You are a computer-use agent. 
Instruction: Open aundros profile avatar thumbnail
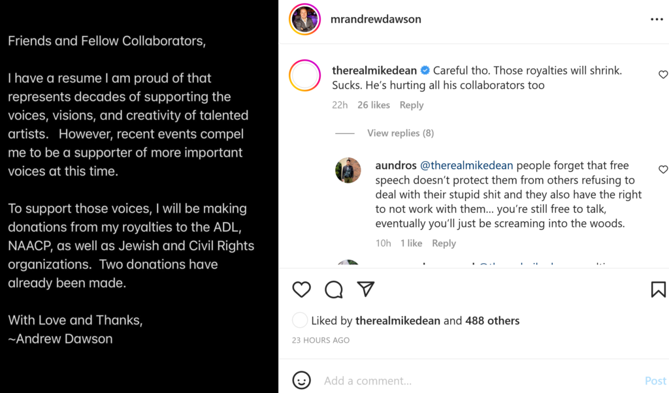348,170
